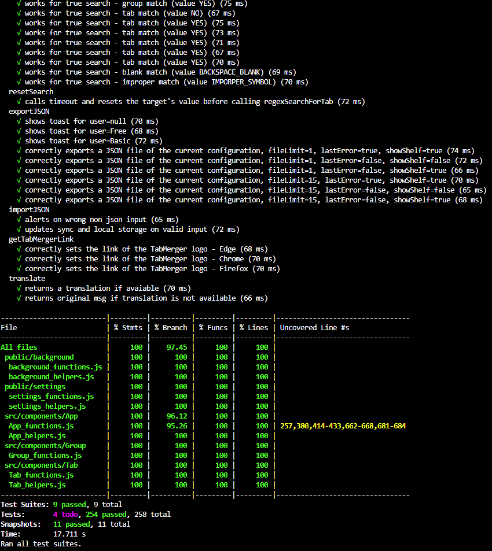Select the "17.711 s" time value
Image resolution: width=492 pixels, height=551 pixels.
pos(69,534)
